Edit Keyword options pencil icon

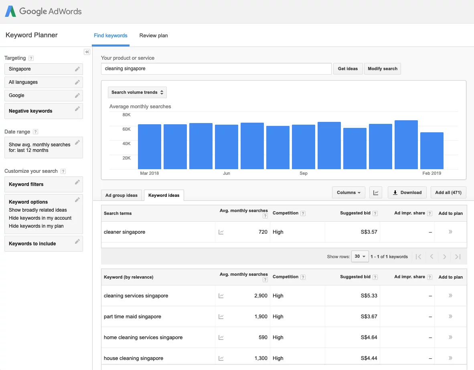click(x=77, y=200)
